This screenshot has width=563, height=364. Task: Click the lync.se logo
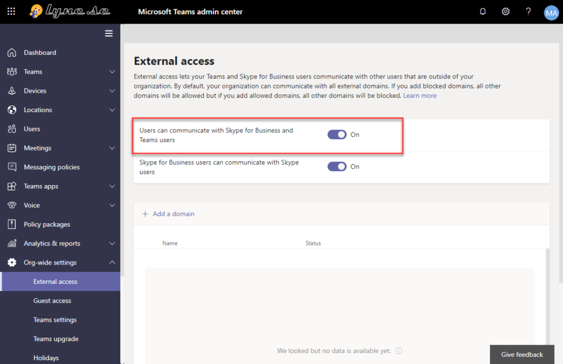point(70,11)
